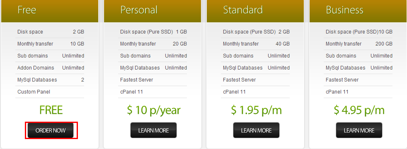Click Monthly transfer 200 GB row
The height and width of the screenshot is (149, 407).
(x=358, y=44)
